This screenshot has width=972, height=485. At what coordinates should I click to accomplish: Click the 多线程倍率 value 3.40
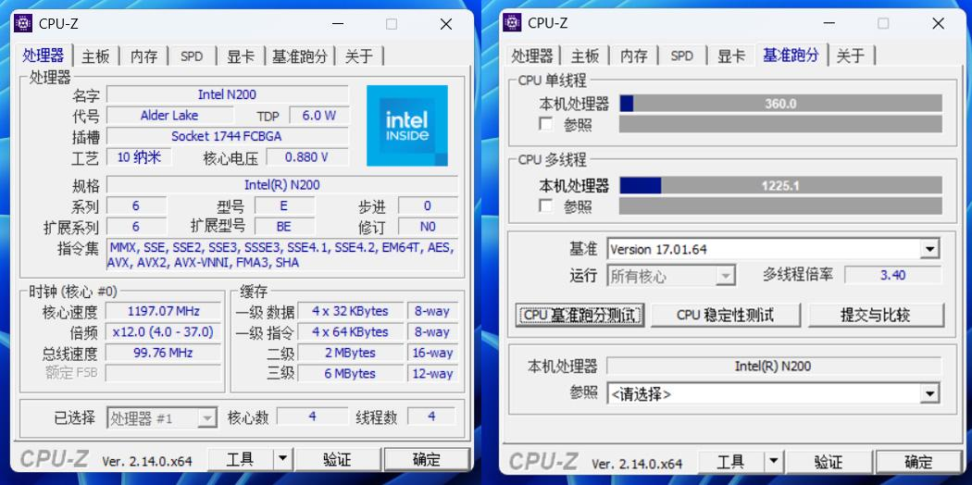coord(892,275)
